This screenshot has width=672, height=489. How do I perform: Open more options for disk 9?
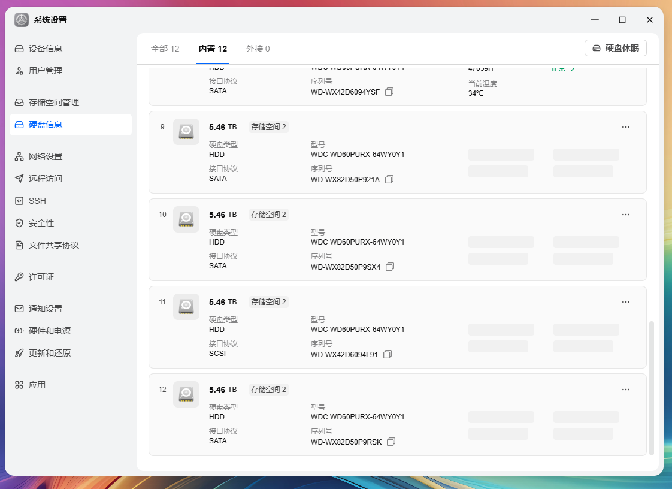pos(626,127)
